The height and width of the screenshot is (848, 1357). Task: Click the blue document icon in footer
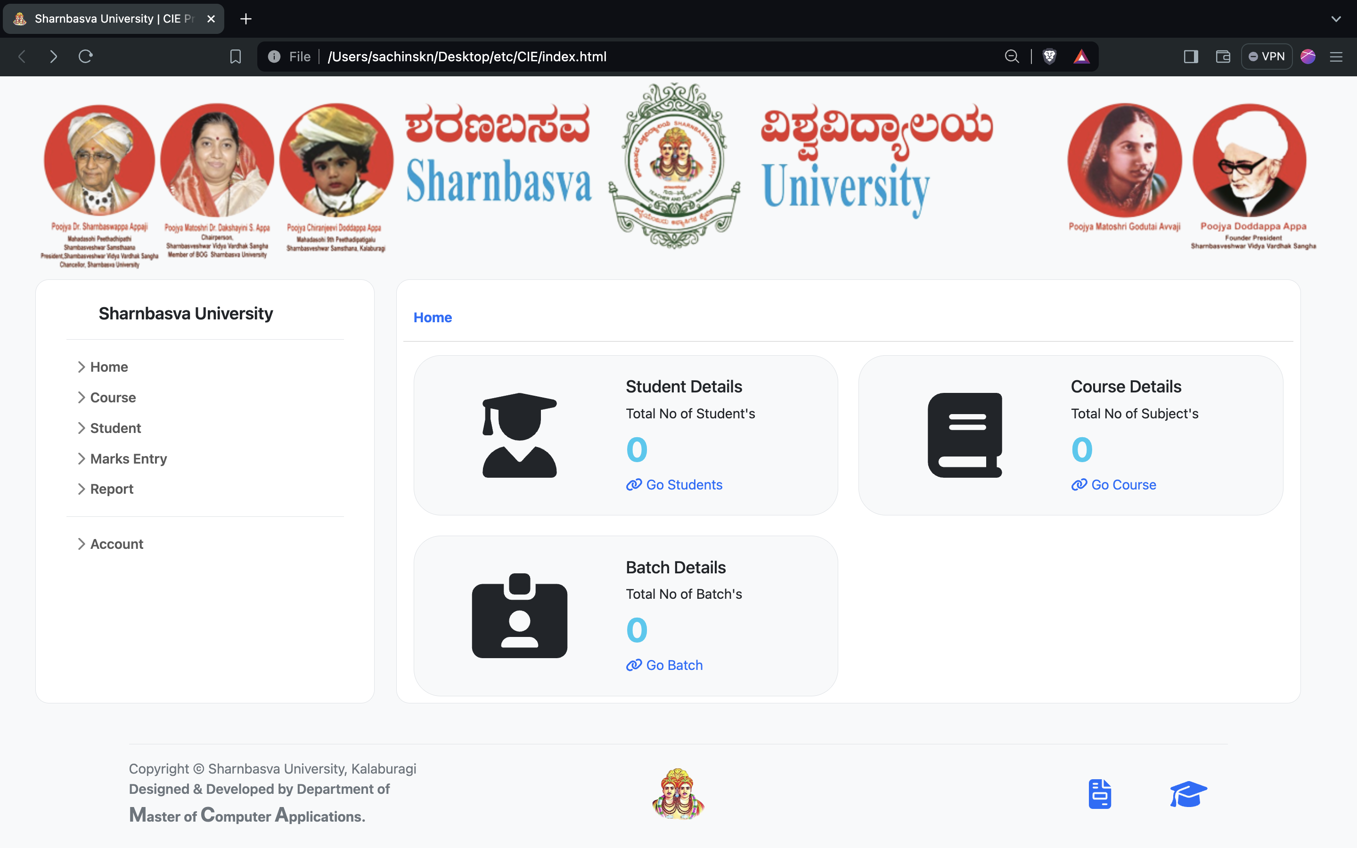coord(1100,794)
